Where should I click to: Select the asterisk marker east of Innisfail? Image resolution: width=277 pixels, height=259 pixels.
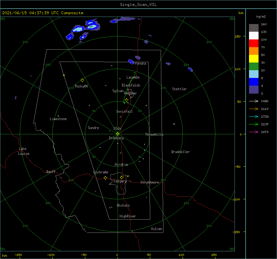146,106
